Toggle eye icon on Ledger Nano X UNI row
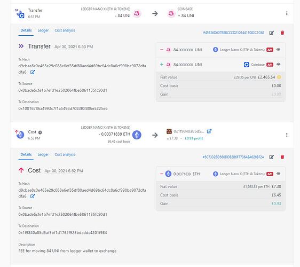300x267 pixels. (x=278, y=50)
